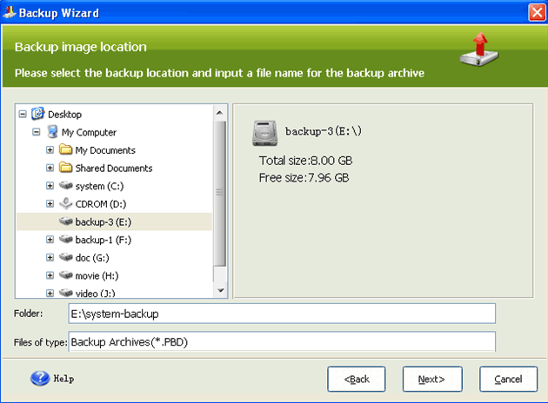Image resolution: width=548 pixels, height=403 pixels.
Task: Click the tree scrollbar down arrow
Action: [220, 290]
